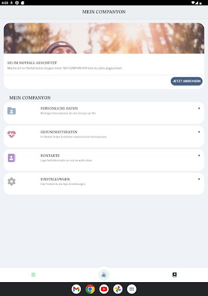This screenshot has height=296, width=208.
Task: Tap the forest banner image
Action: click(x=104, y=38)
